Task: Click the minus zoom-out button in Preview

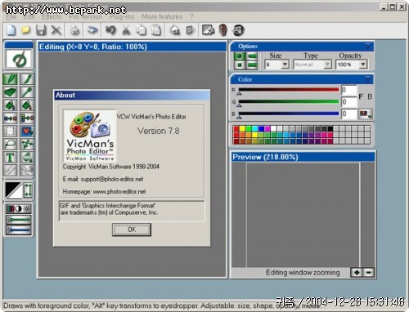Action: (x=368, y=272)
